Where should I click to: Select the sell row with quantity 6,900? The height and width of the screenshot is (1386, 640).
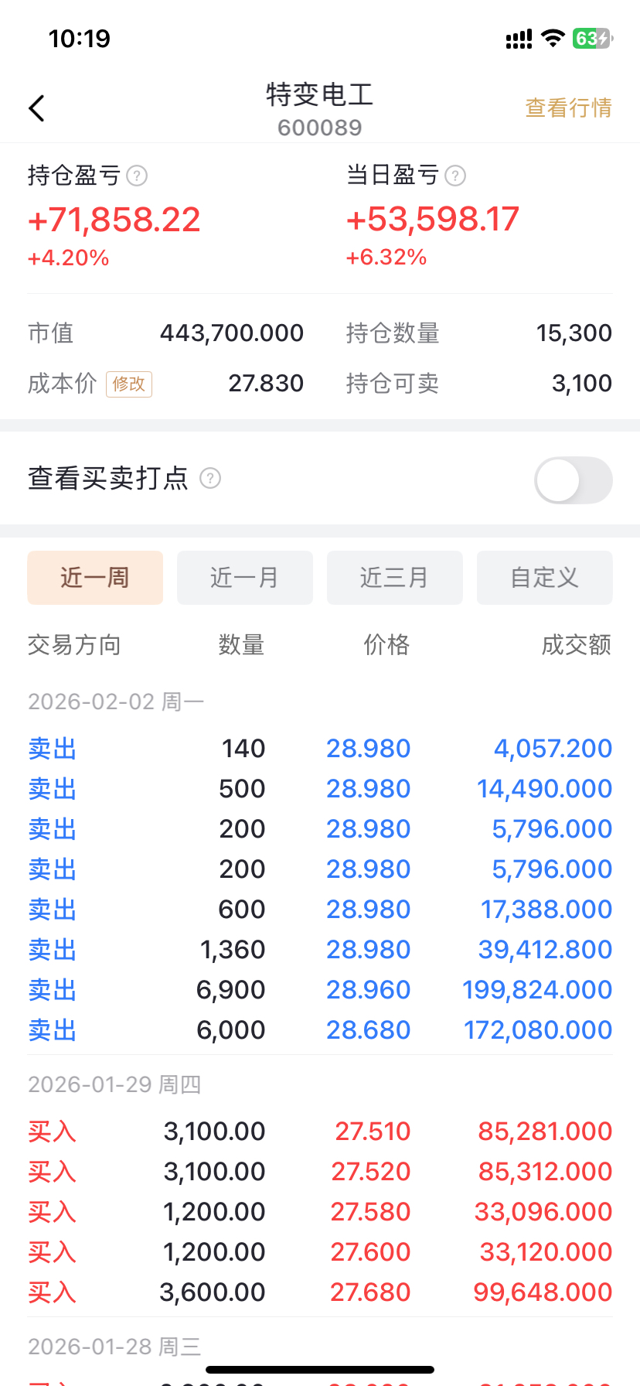pyautogui.click(x=320, y=990)
